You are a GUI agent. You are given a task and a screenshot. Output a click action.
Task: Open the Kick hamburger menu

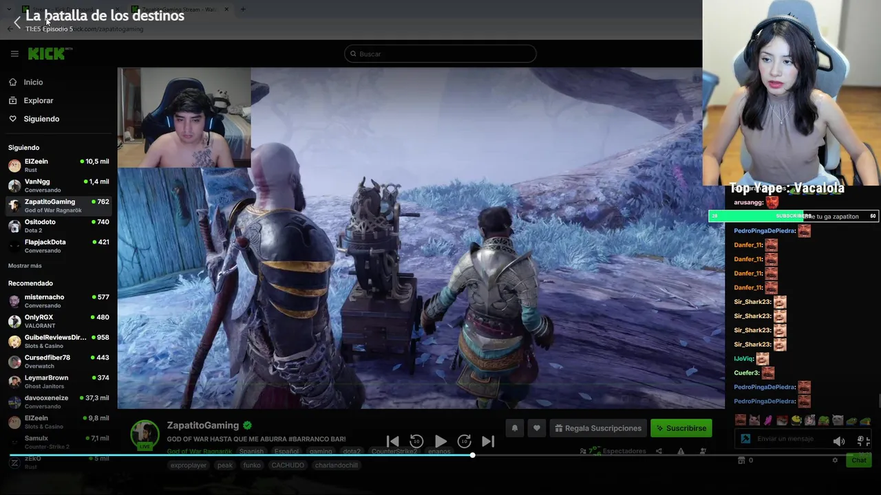click(14, 54)
